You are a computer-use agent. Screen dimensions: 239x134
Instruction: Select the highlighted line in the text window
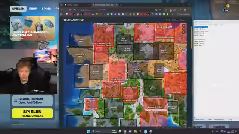201,27
